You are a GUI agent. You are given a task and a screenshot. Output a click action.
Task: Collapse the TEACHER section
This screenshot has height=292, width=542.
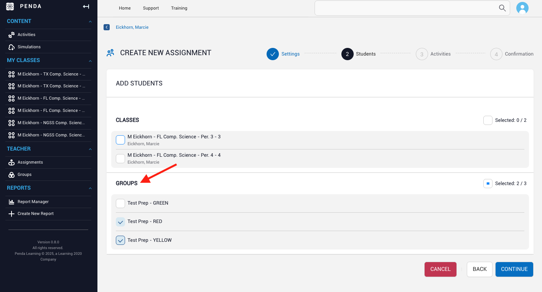pyautogui.click(x=90, y=149)
